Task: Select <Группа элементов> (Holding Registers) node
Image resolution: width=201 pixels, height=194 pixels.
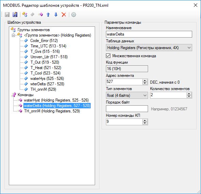Action: click(58, 35)
